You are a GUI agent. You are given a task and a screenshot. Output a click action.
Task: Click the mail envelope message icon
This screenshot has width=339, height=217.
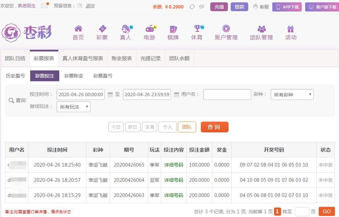tap(44, 6)
